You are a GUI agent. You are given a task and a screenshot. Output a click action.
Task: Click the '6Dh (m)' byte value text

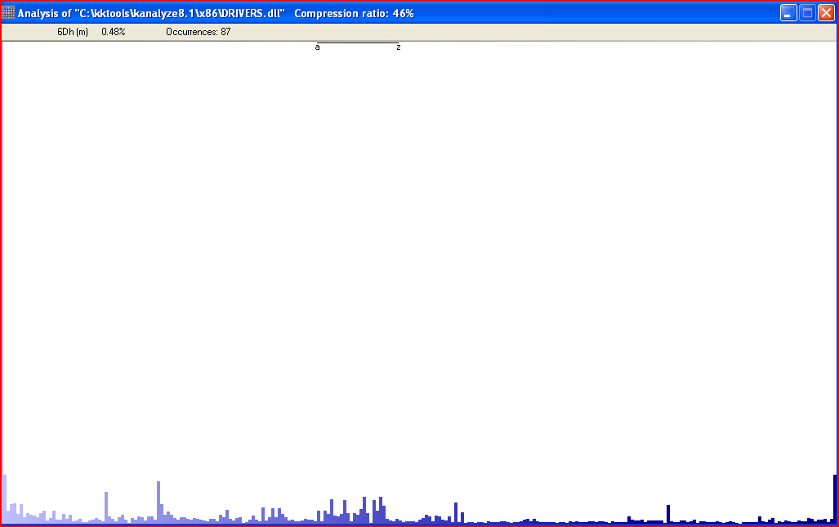click(73, 32)
